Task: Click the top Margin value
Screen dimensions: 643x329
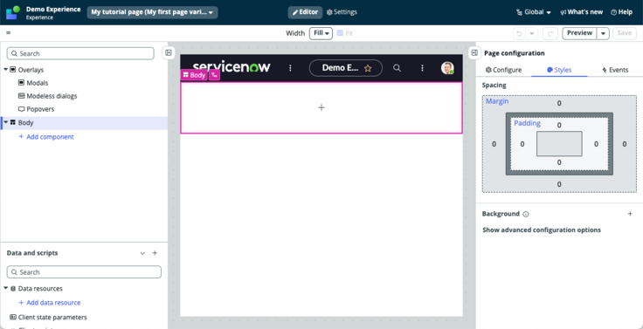Action: [x=559, y=103]
